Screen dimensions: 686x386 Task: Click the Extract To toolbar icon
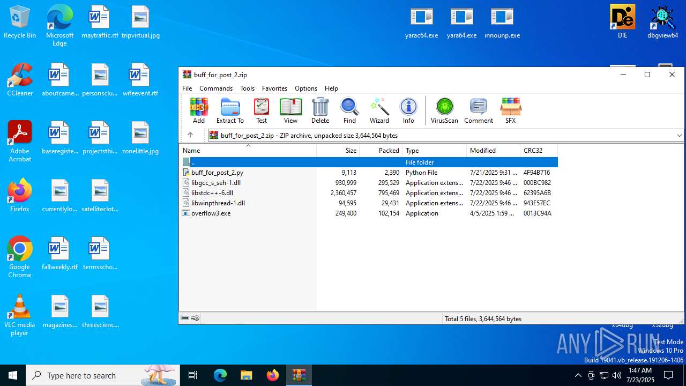[x=230, y=110]
